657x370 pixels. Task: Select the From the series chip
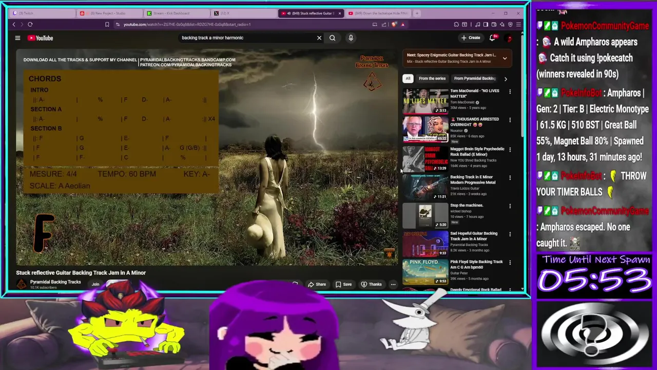[432, 79]
